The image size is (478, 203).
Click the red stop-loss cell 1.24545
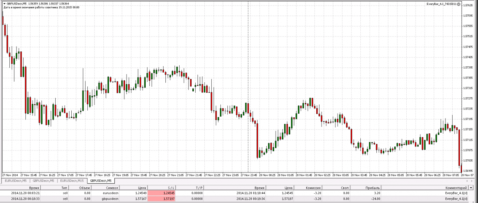(x=162, y=193)
